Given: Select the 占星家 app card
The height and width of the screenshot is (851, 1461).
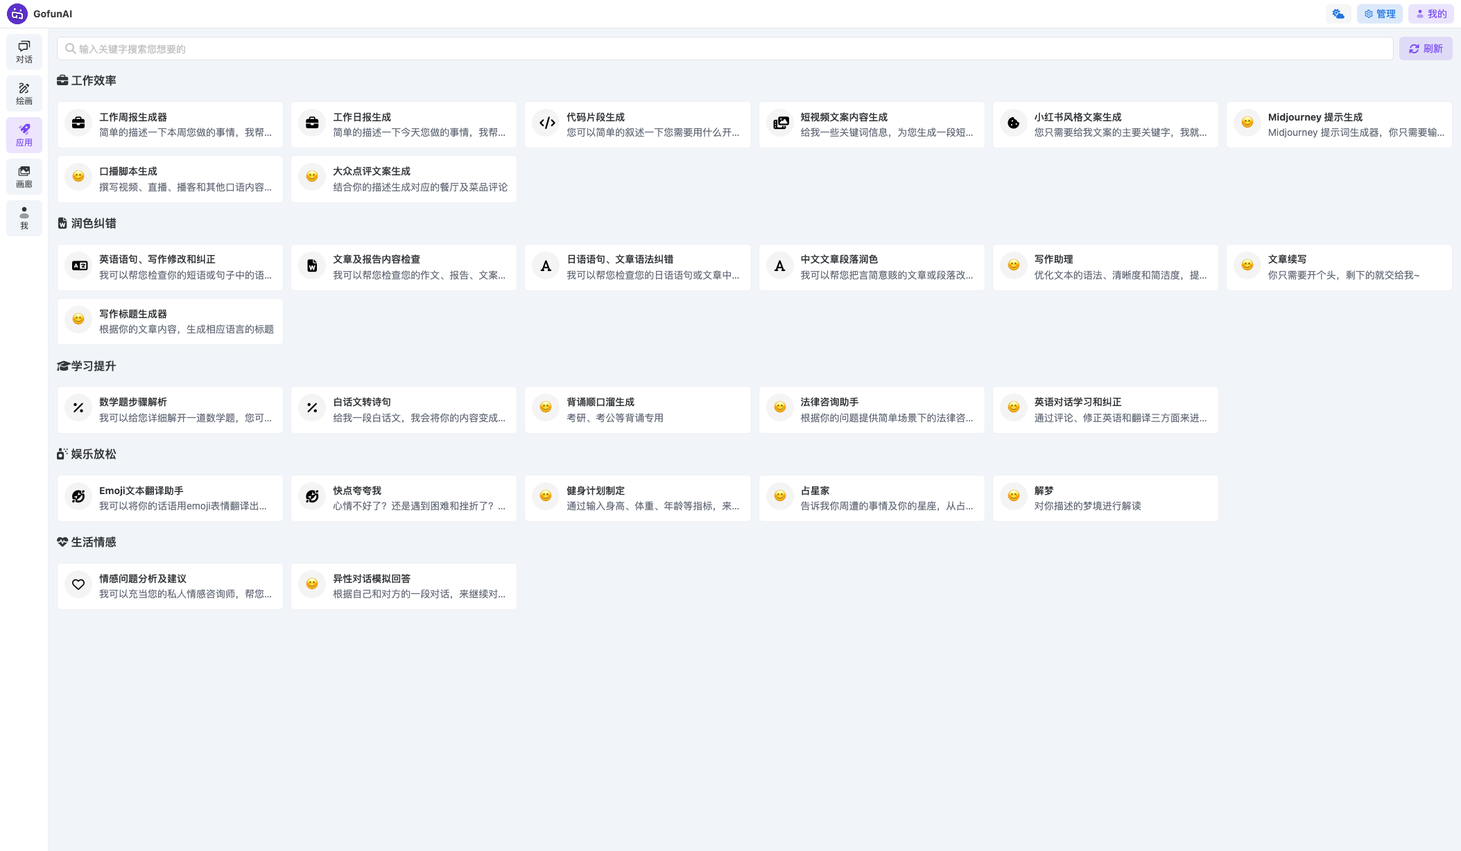Looking at the screenshot, I should pyautogui.click(x=871, y=498).
